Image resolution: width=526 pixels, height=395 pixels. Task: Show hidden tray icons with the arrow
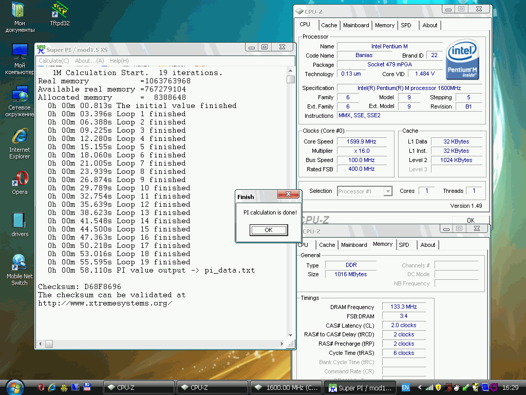point(420,388)
